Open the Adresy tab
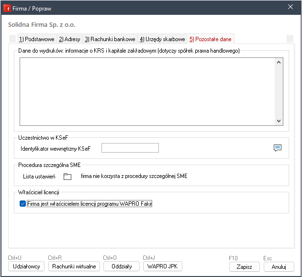The width and height of the screenshot is (302, 277). click(70, 39)
